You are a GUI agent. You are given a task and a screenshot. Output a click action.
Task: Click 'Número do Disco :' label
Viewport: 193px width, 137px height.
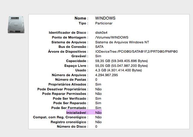pos(73,127)
